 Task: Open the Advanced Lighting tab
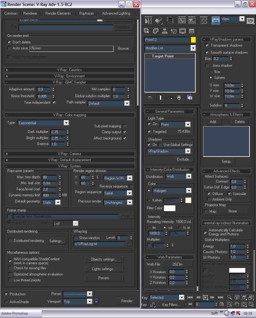tap(116, 13)
